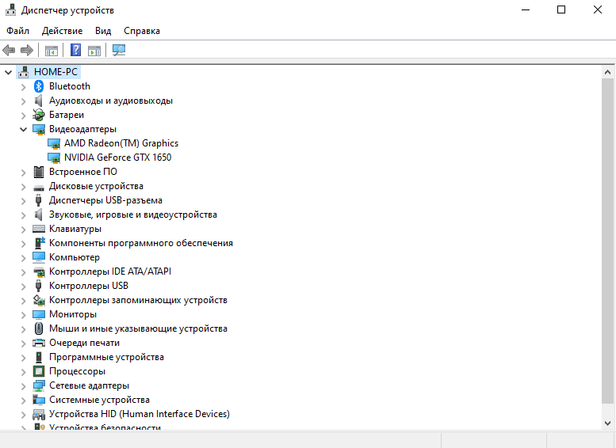The width and height of the screenshot is (616, 448).
Task: Scan for hardware changes monitor icon
Action: click(x=119, y=50)
